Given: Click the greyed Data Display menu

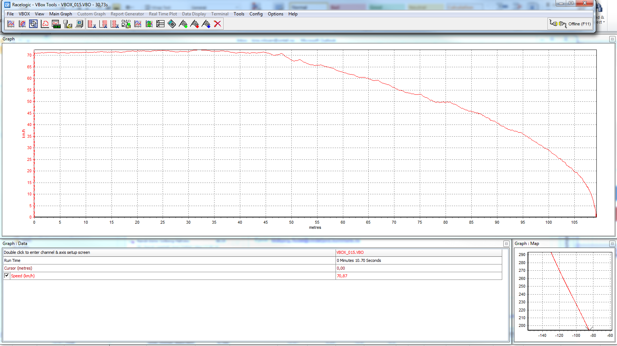Looking at the screenshot, I should point(194,14).
